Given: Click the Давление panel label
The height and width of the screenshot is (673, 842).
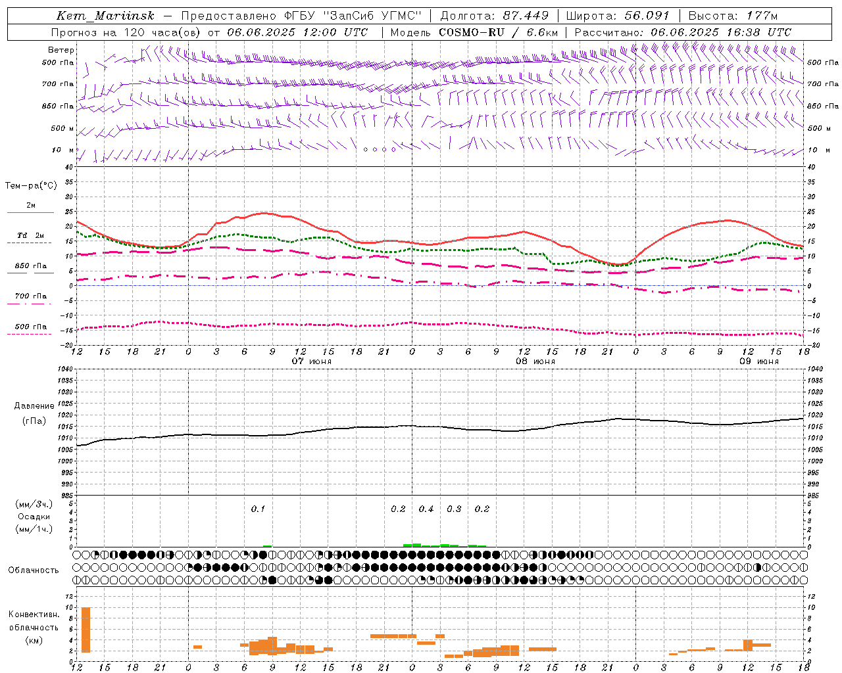Looking at the screenshot, I should tap(34, 406).
